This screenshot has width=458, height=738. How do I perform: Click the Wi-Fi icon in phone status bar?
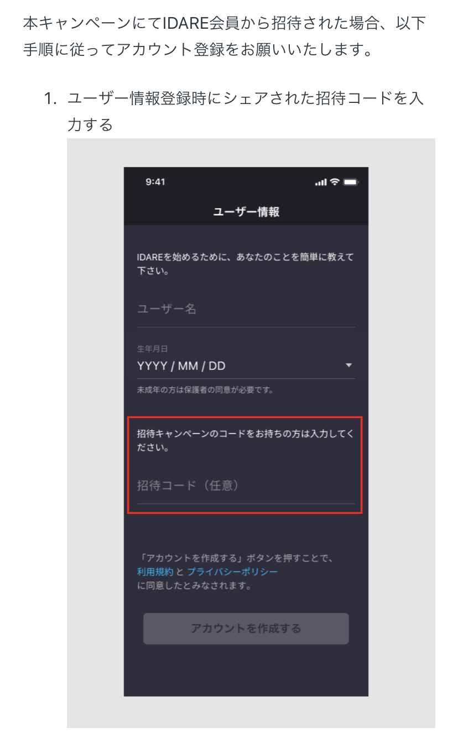pyautogui.click(x=335, y=182)
